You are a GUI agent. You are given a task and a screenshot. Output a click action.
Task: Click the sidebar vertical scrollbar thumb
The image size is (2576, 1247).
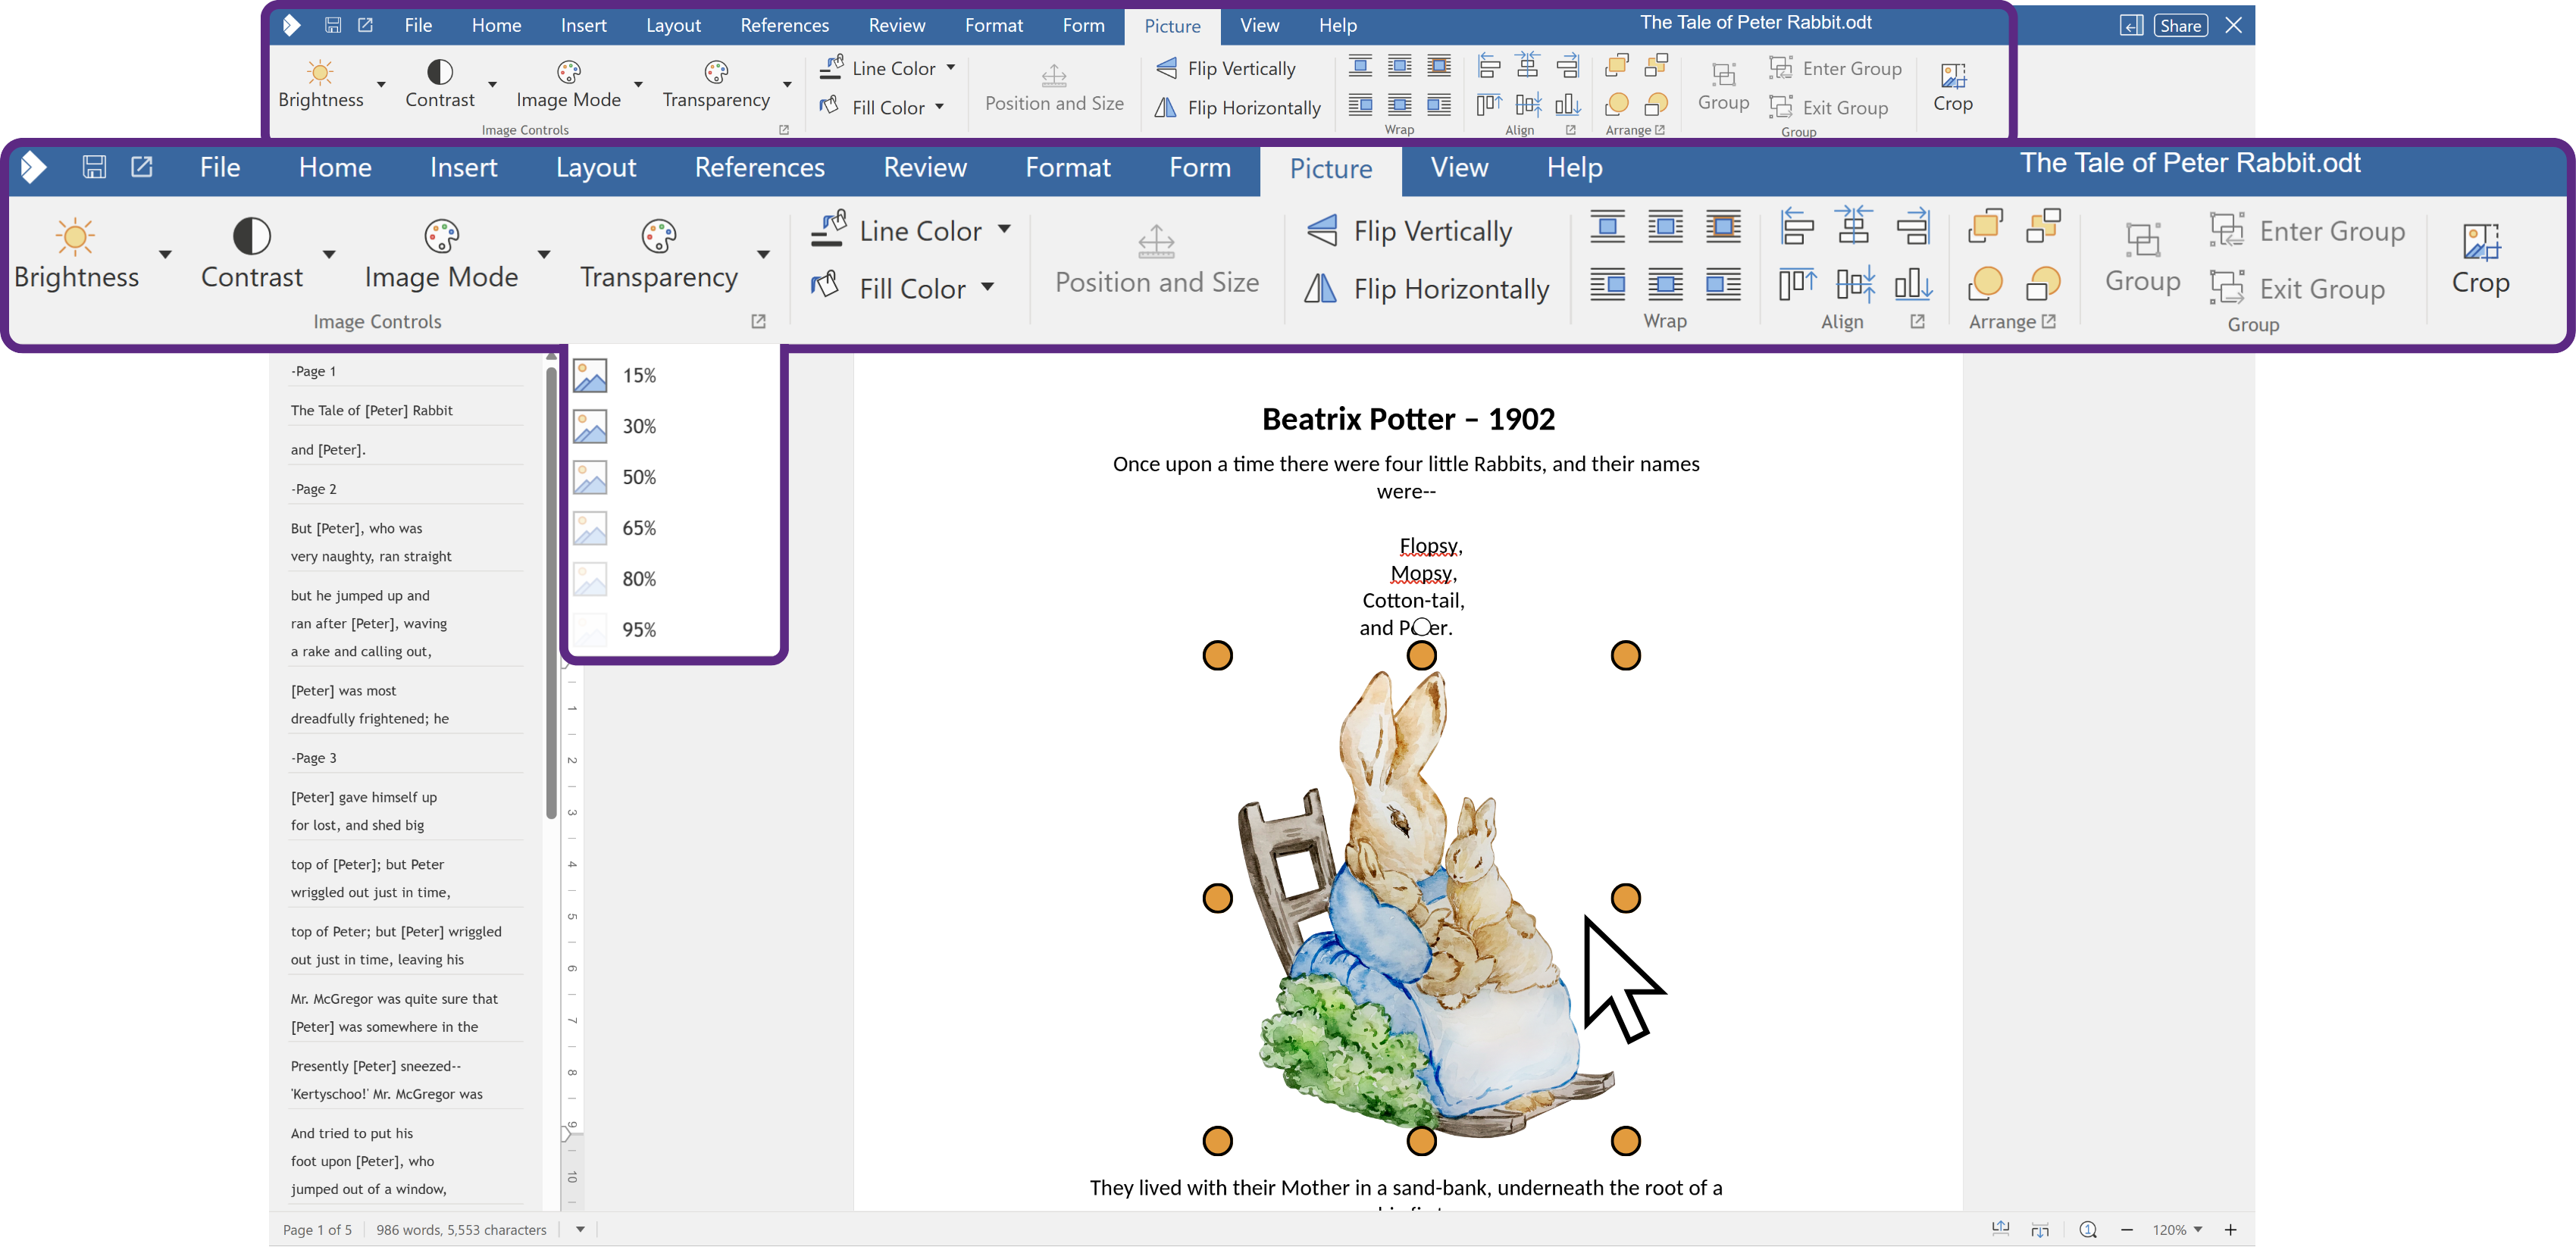[551, 592]
